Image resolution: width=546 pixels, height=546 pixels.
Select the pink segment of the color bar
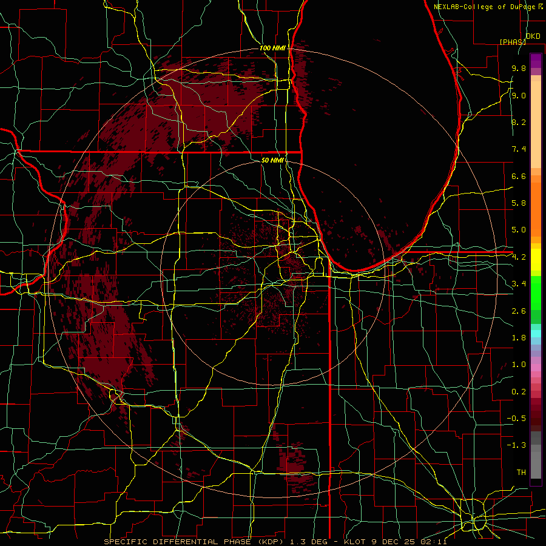coord(536,368)
